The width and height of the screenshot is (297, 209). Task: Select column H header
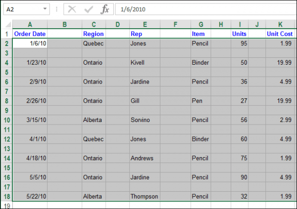(221, 24)
